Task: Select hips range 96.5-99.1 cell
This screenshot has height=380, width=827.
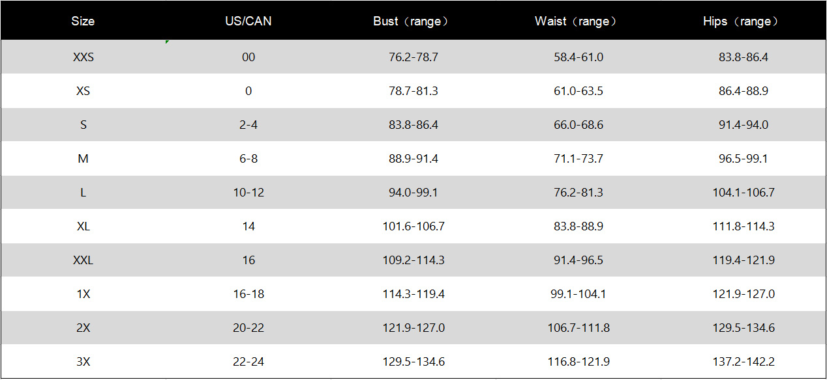Action: [x=743, y=159]
